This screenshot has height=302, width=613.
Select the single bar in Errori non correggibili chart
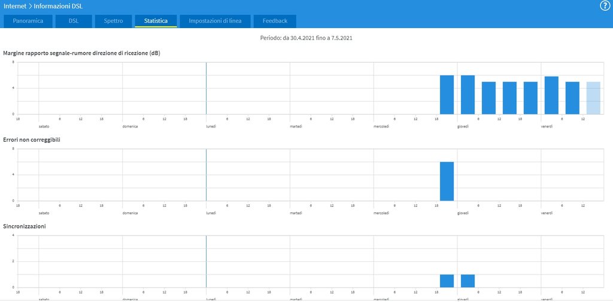click(447, 181)
